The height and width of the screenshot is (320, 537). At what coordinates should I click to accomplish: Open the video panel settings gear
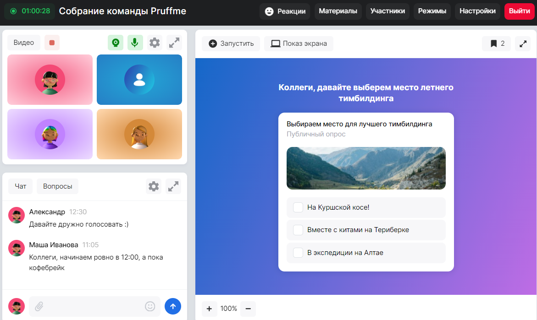(155, 43)
